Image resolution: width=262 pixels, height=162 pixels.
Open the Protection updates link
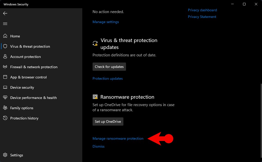[108, 78]
